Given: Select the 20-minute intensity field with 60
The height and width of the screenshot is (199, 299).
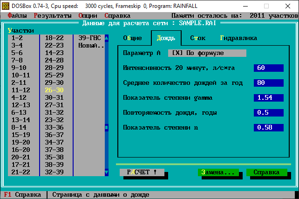Looking at the screenshot, I should point(268,68).
